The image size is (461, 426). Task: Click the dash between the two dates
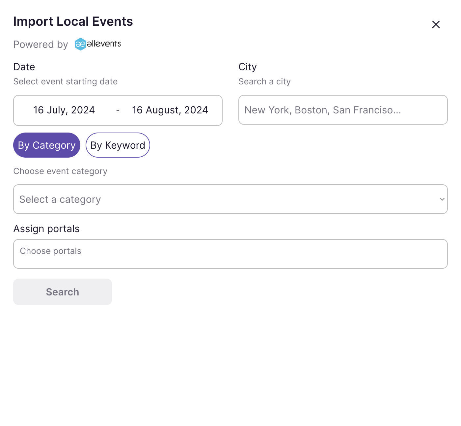118,110
